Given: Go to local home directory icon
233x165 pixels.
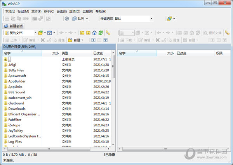Looking at the screenshot, I should [x=94, y=33].
